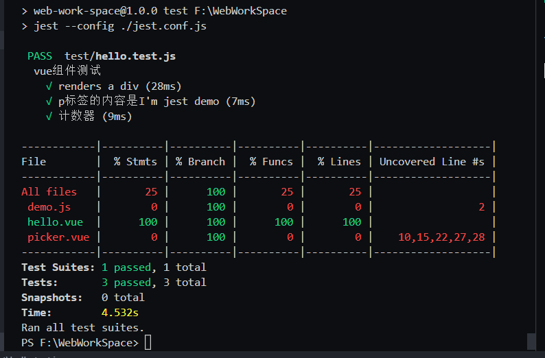Click the 'PS F:\WebWorkSpace>' prompt text
The image size is (545, 358).
click(80, 343)
